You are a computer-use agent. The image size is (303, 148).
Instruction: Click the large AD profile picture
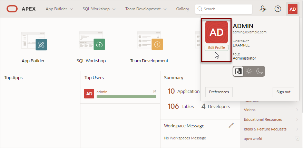pyautogui.click(x=216, y=32)
